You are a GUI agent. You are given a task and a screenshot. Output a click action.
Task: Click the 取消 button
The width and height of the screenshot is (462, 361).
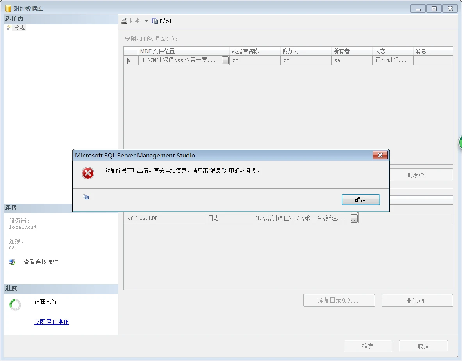[x=423, y=346]
